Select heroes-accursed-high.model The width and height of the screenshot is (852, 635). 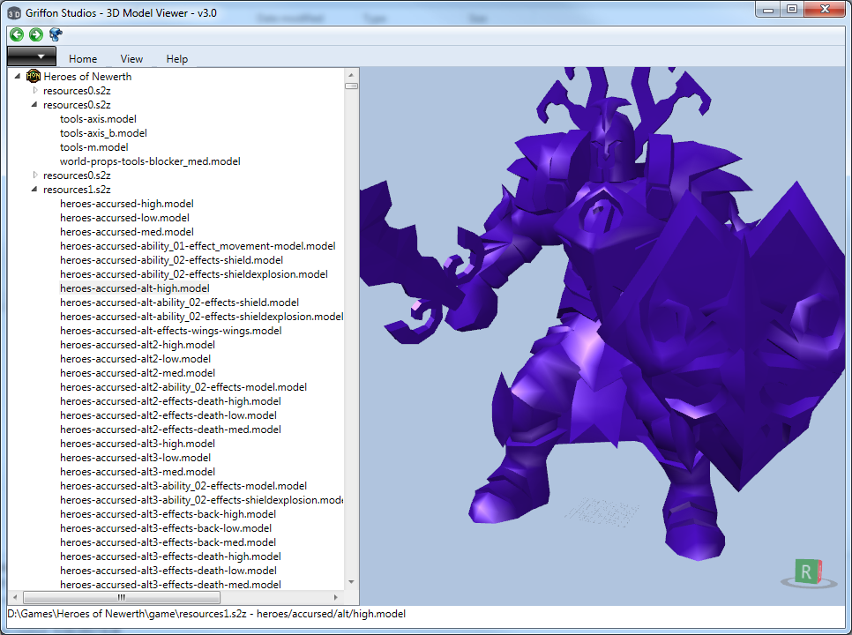coord(127,204)
